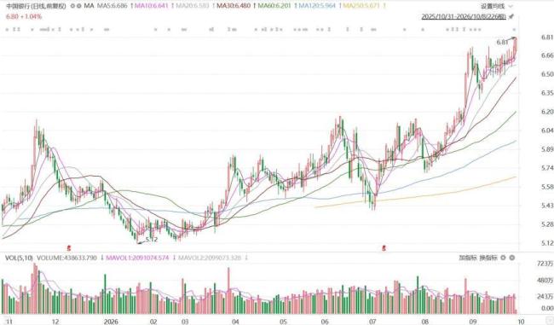Select the MA10:6.641 legend value
Viewport: 554px width, 325px height.
point(152,6)
